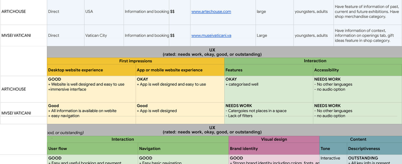This screenshot has height=164, width=402.
Task: Click the Navigation column header
Action: click(x=183, y=149)
